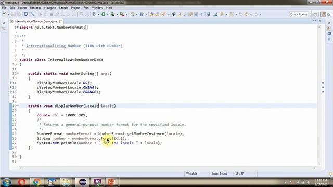
Task: Collapse the main method at line 12
Action: coord(18,73)
